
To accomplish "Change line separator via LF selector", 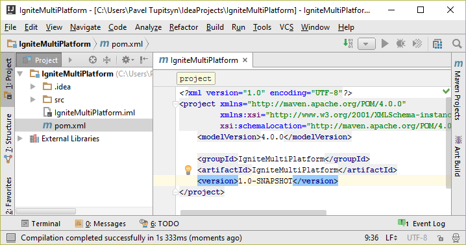I will pyautogui.click(x=391, y=238).
